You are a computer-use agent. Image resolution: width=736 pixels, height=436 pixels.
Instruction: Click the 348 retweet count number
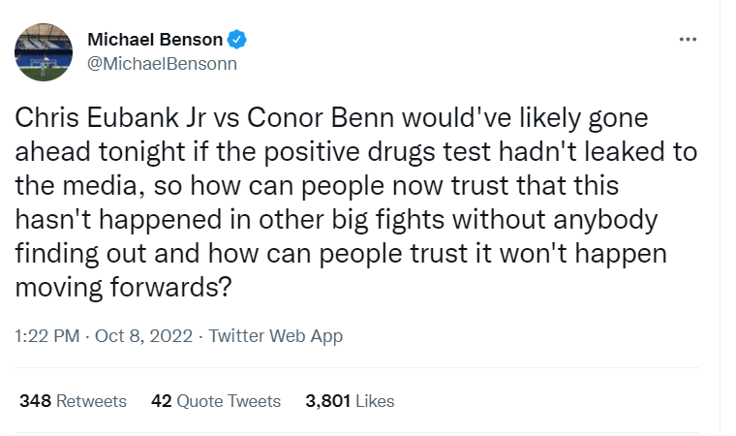coord(35,401)
